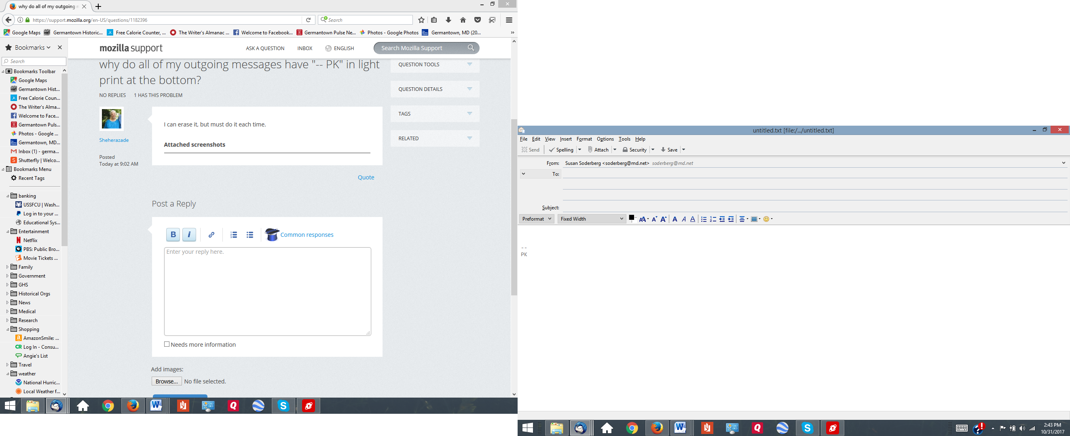
Task: Click the 'Enter your reply here' text box
Action: tap(268, 291)
